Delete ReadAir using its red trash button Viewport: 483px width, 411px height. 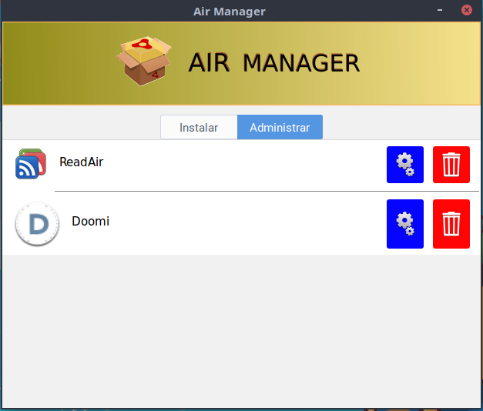coord(451,165)
